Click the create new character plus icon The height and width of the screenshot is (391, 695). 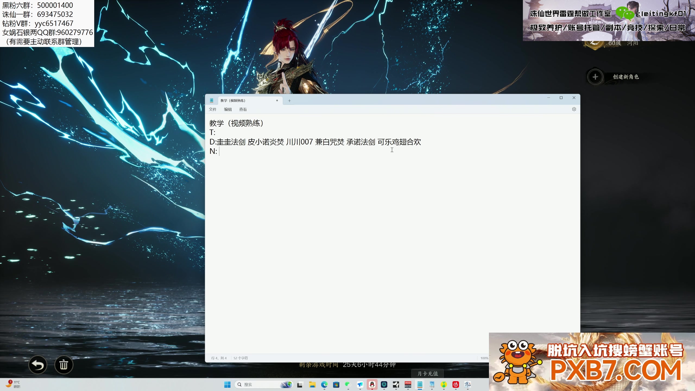tap(595, 77)
